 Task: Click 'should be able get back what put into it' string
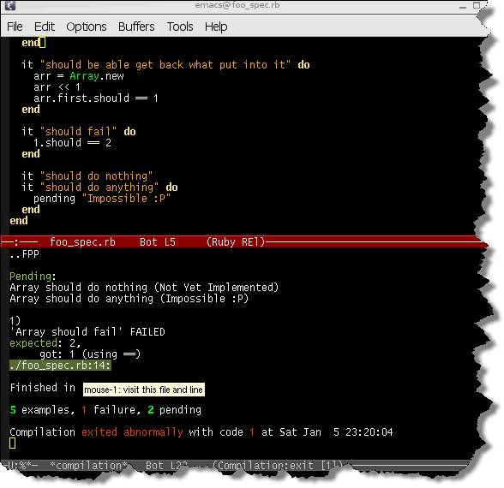[165, 65]
